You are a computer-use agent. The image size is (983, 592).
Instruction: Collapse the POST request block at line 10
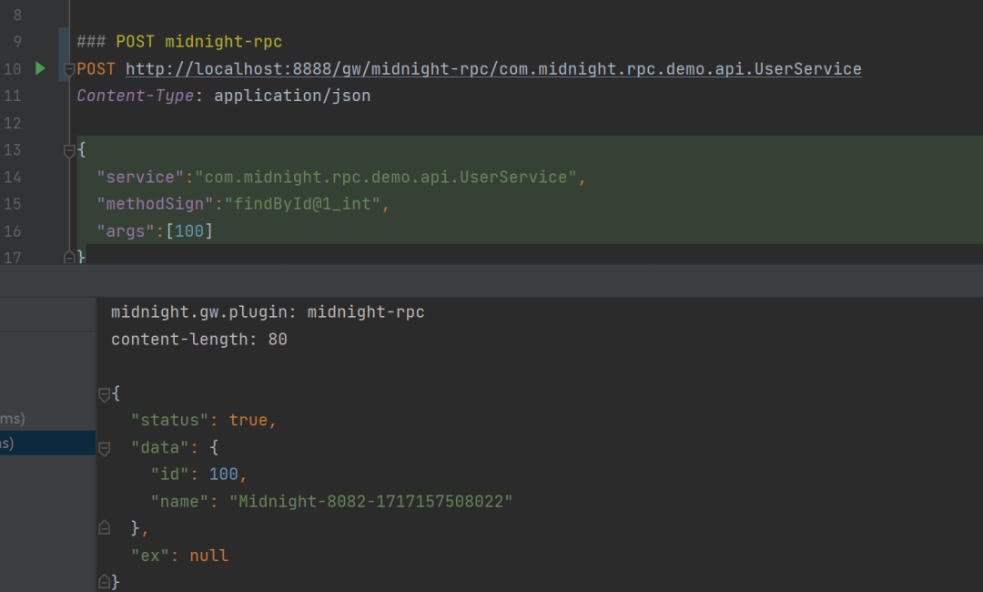69,70
